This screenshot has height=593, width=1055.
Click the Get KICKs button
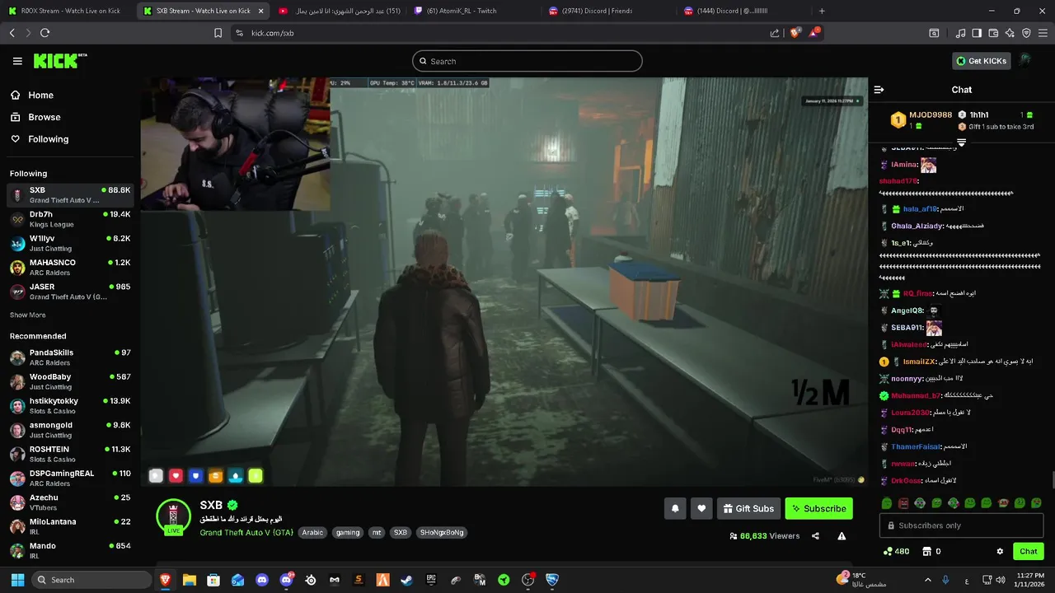click(981, 61)
